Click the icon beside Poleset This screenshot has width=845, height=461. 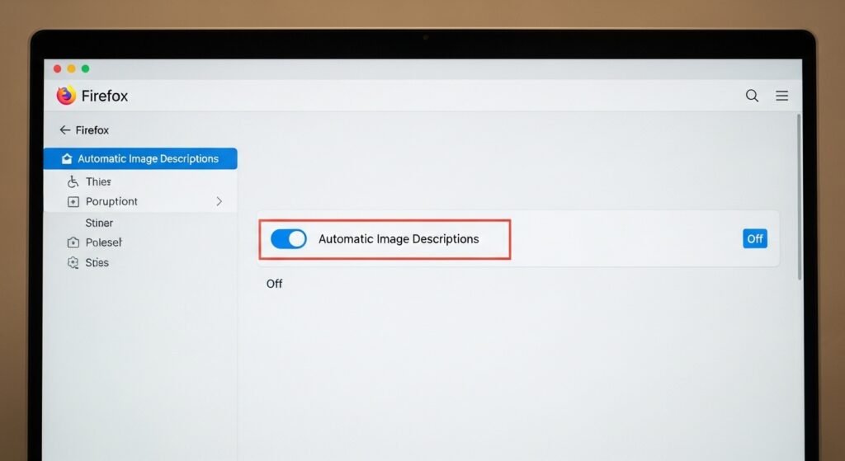point(72,243)
